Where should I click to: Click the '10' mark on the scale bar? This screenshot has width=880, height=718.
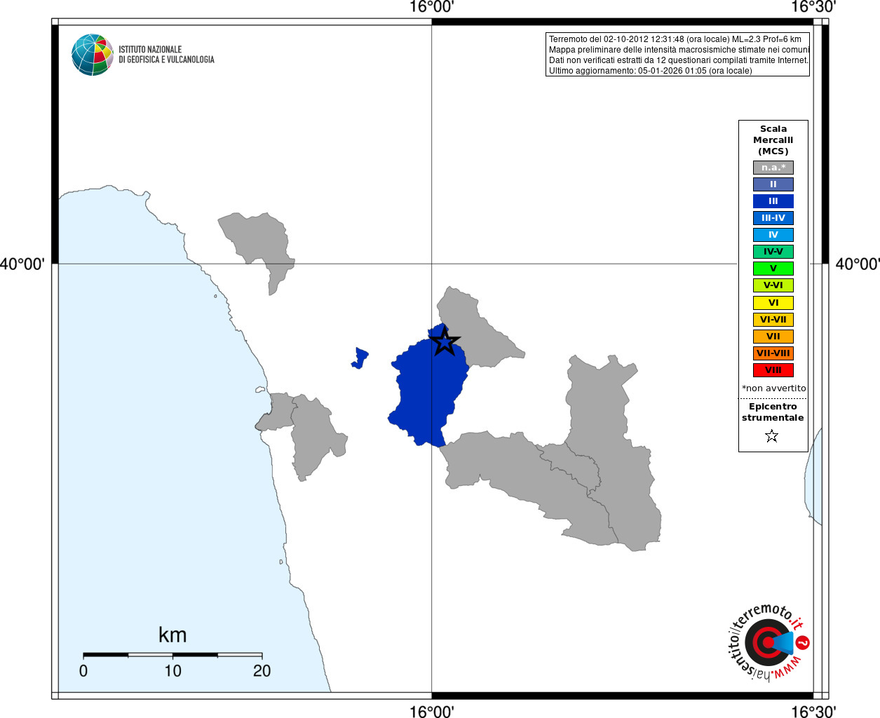coord(172,671)
